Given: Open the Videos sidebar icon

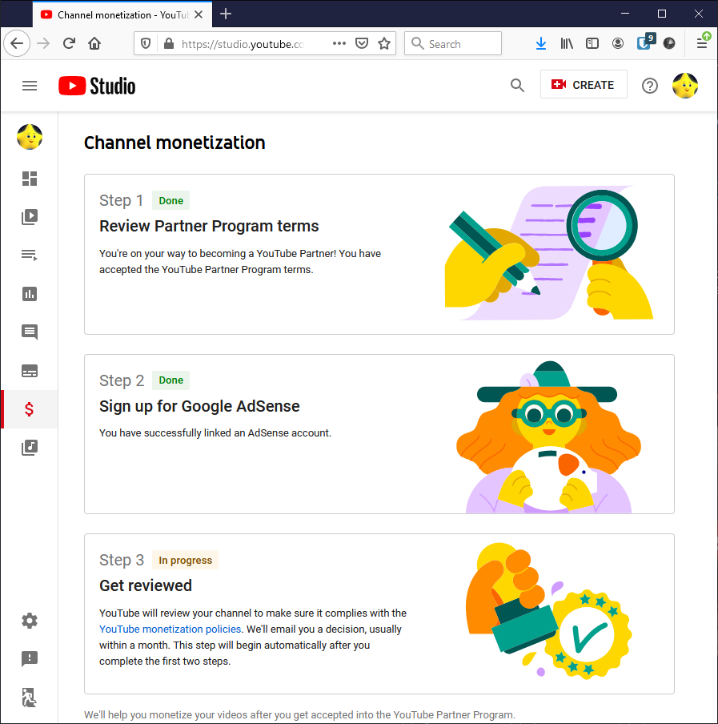Looking at the screenshot, I should [30, 217].
